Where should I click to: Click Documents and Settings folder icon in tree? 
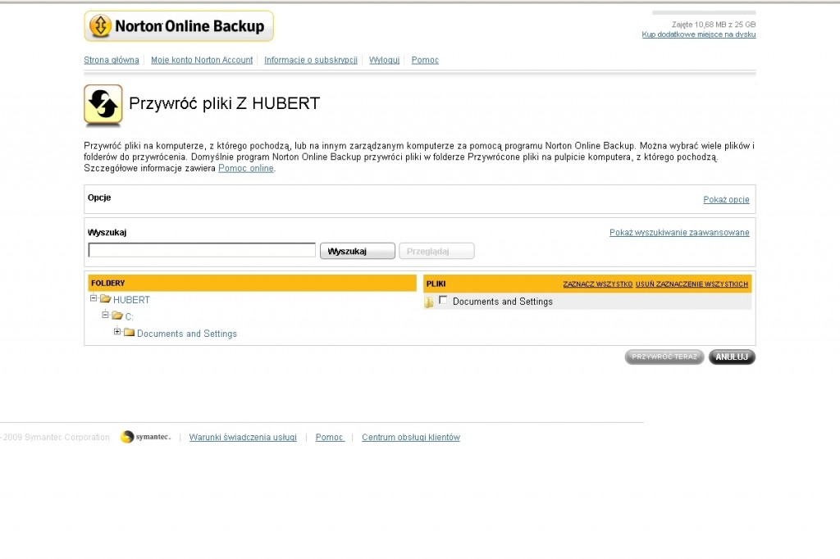129,333
